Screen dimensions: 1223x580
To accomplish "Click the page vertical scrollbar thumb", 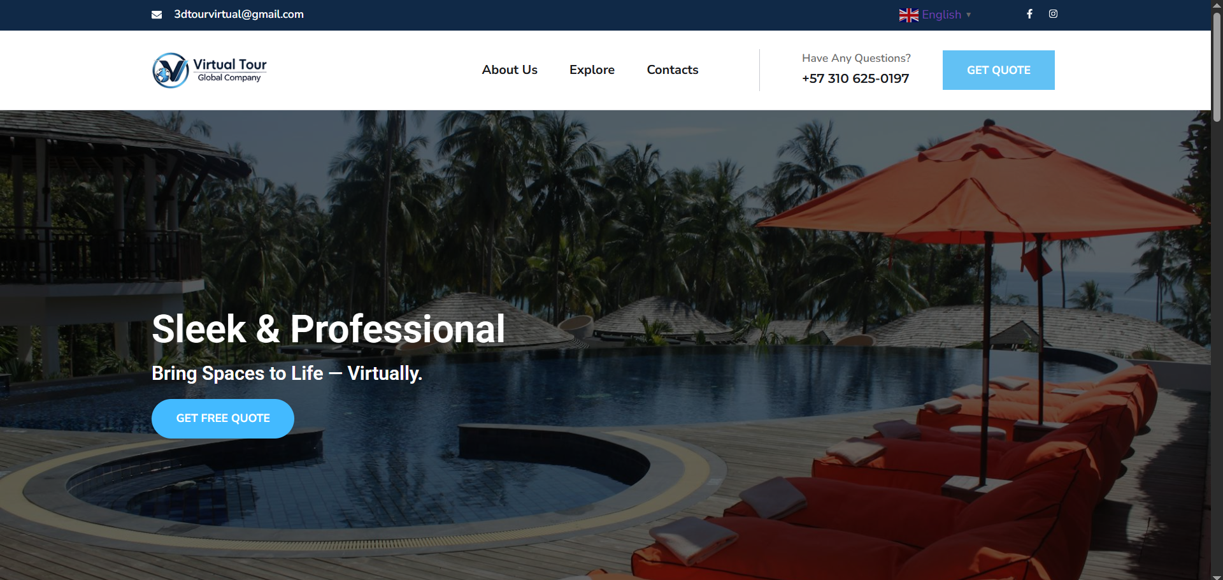I will coord(1217,67).
